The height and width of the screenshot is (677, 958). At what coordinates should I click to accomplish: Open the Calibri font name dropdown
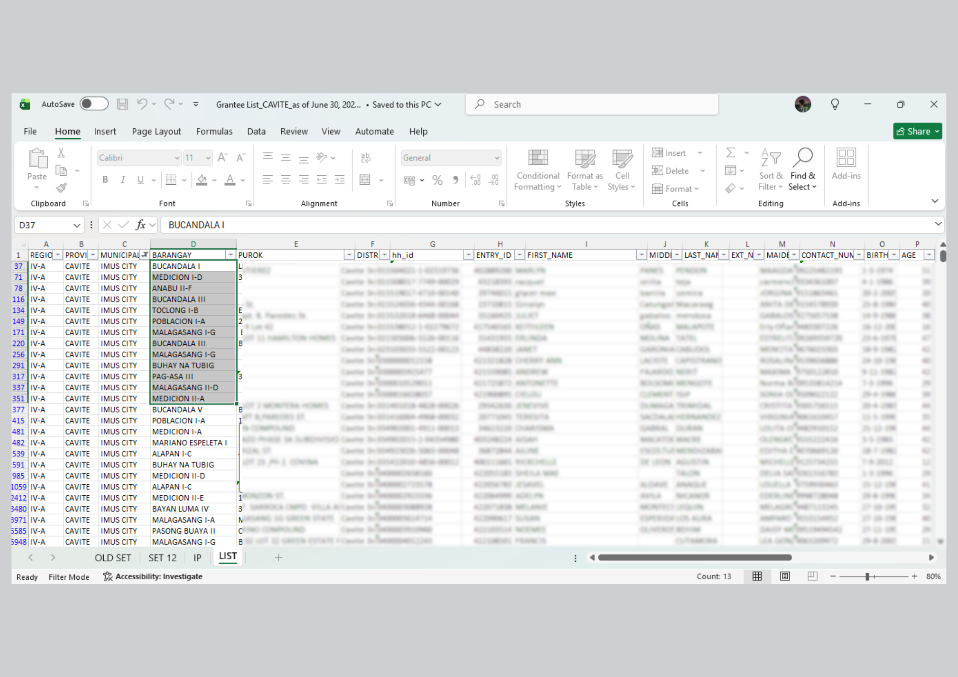click(177, 158)
